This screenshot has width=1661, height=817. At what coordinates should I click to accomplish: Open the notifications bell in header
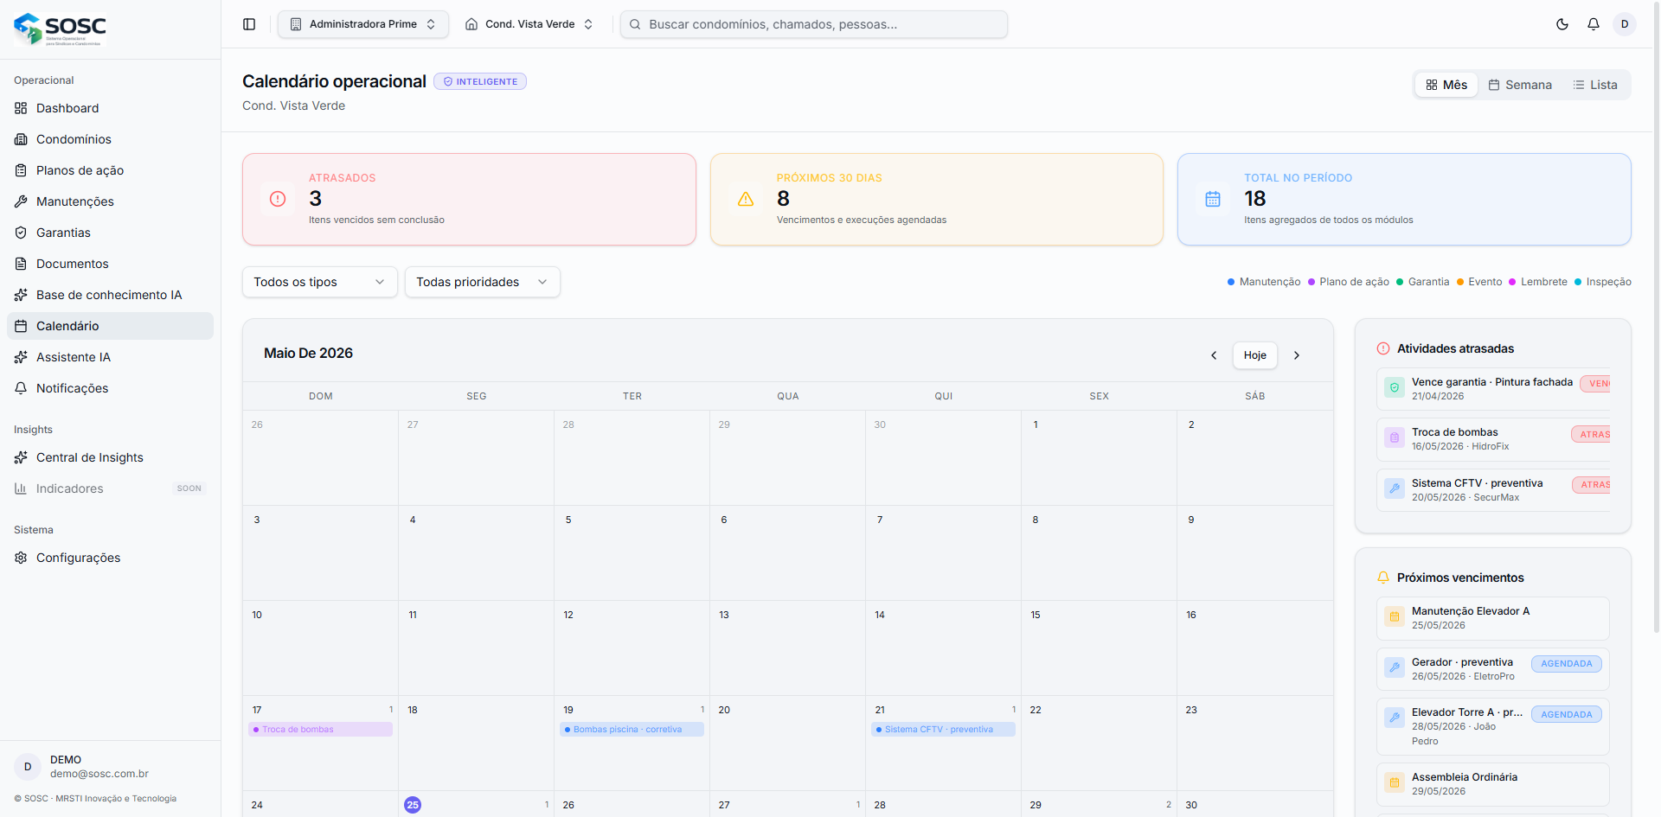pos(1594,24)
